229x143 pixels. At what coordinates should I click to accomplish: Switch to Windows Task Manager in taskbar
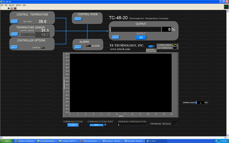[x=25, y=141]
